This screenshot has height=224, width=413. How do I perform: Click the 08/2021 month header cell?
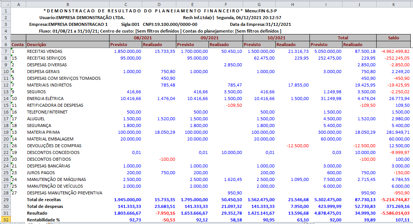coord(143,38)
